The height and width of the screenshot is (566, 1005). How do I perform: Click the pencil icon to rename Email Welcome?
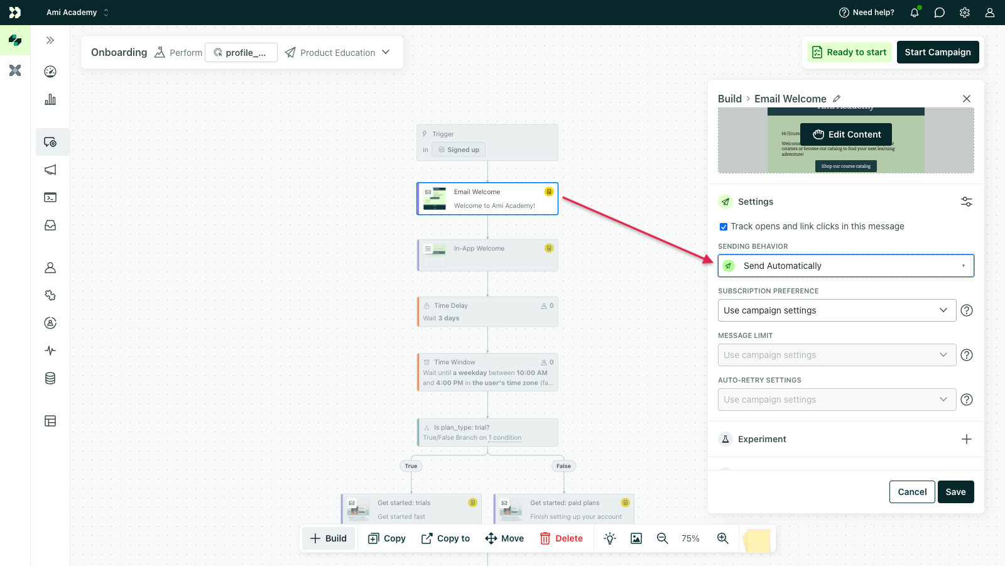[x=837, y=99]
